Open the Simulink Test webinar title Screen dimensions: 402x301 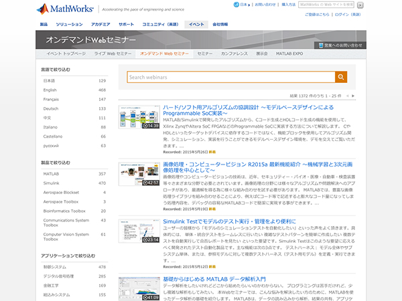point(229,221)
